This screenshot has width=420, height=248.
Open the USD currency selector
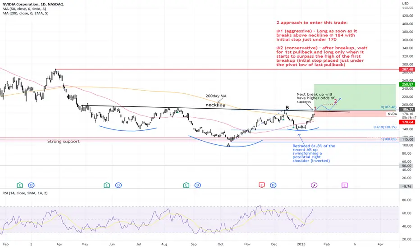(x=405, y=4)
